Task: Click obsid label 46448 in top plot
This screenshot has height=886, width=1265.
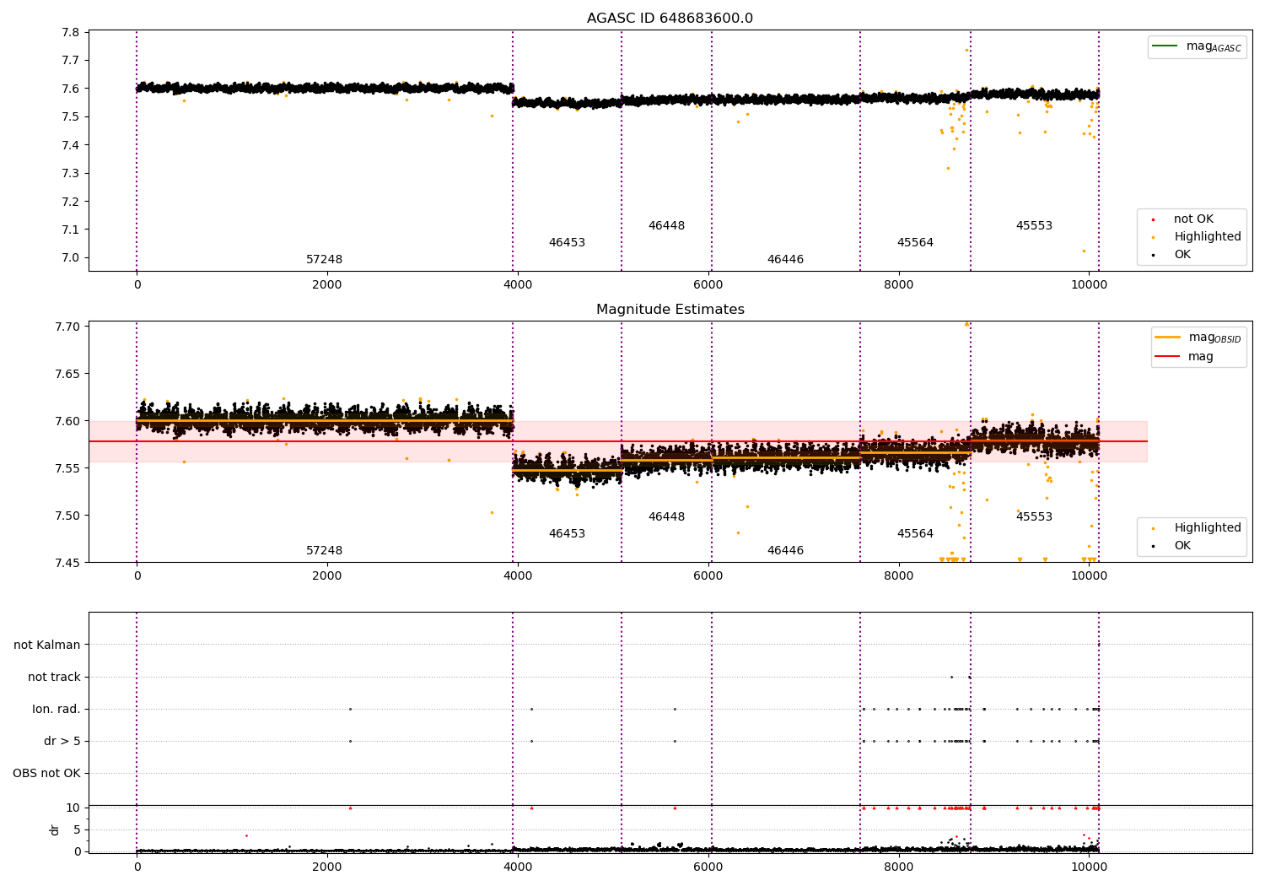Action: coord(666,226)
